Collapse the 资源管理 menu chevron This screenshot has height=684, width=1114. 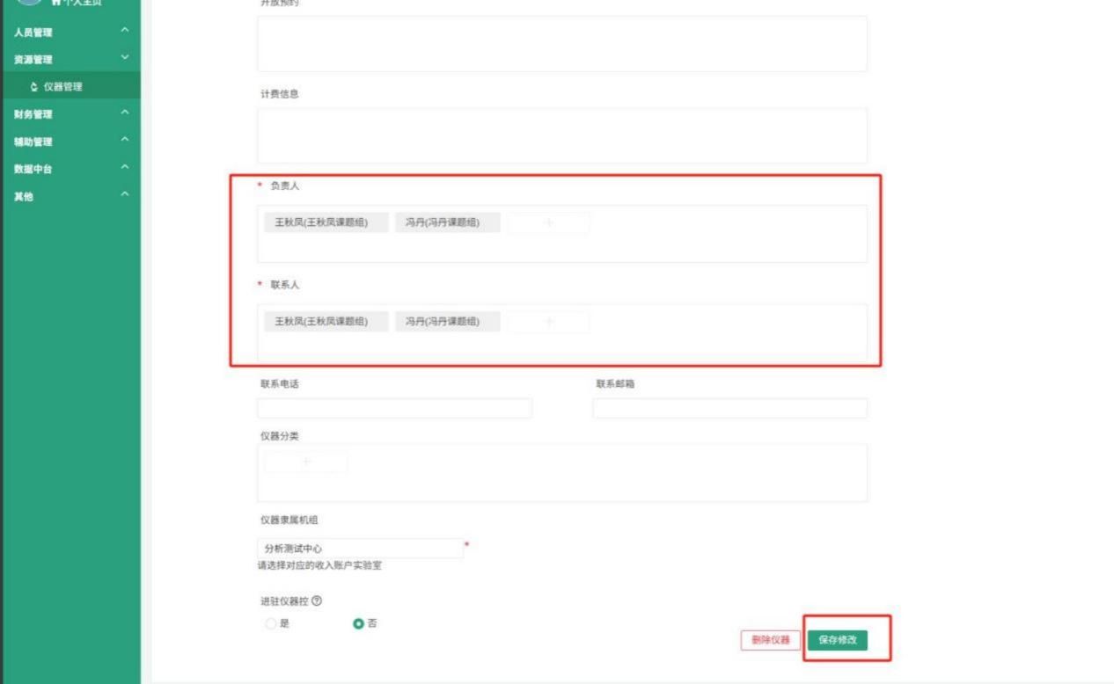click(x=125, y=59)
